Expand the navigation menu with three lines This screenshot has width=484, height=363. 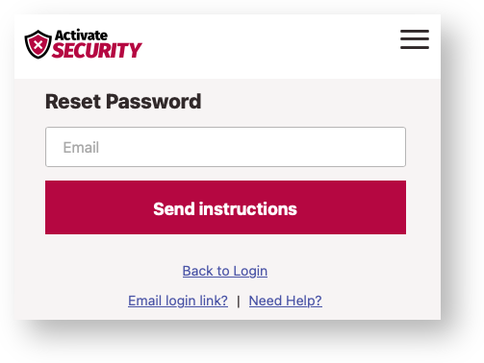tap(415, 39)
